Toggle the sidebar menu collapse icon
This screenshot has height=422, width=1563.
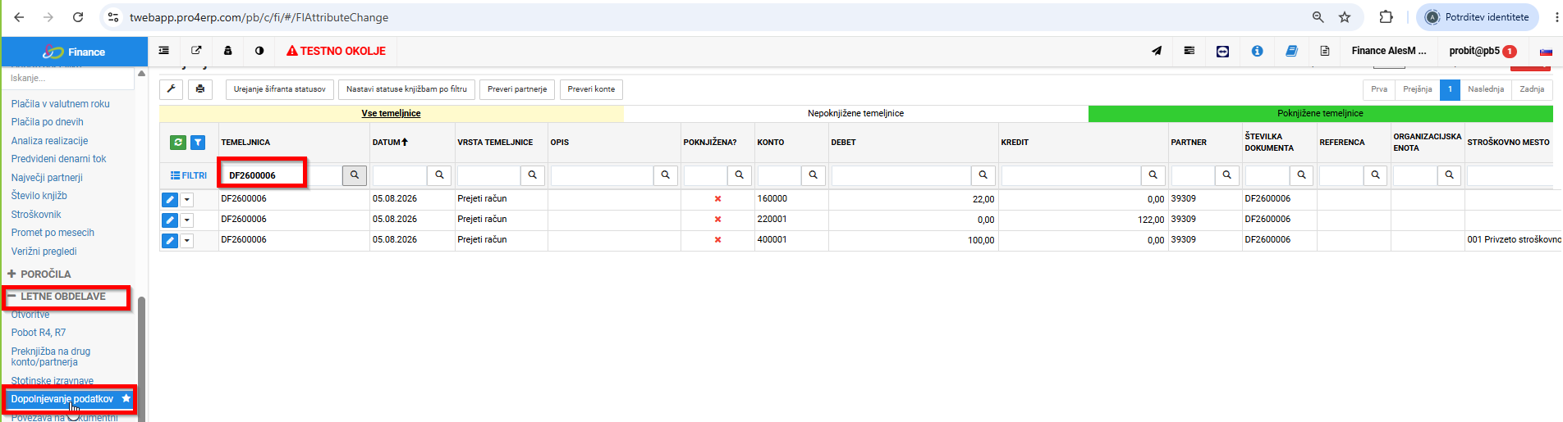[x=164, y=51]
